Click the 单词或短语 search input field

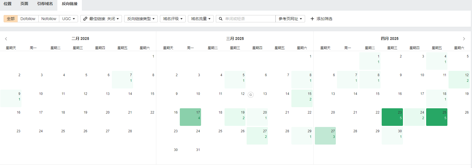coord(249,19)
